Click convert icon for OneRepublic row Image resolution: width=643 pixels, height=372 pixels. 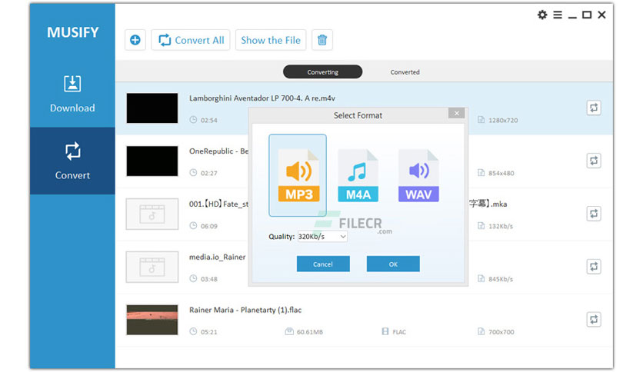593,161
